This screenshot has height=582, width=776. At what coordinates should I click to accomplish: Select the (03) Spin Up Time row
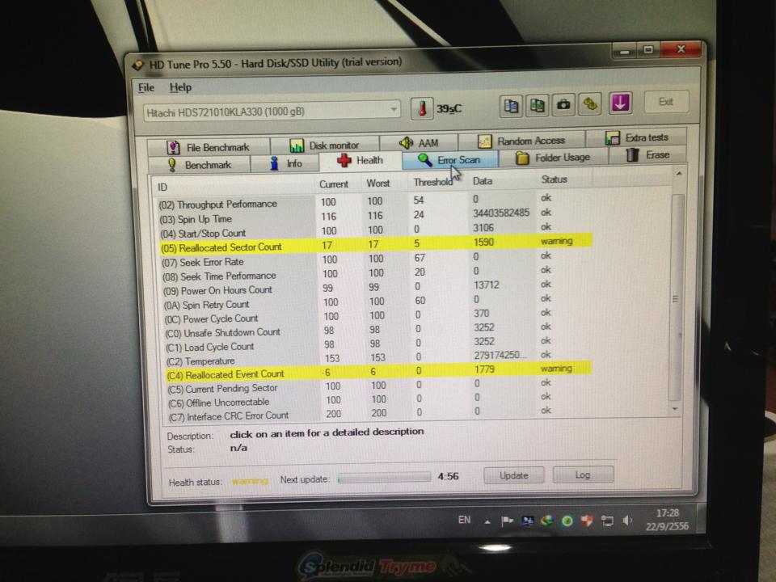(374, 216)
